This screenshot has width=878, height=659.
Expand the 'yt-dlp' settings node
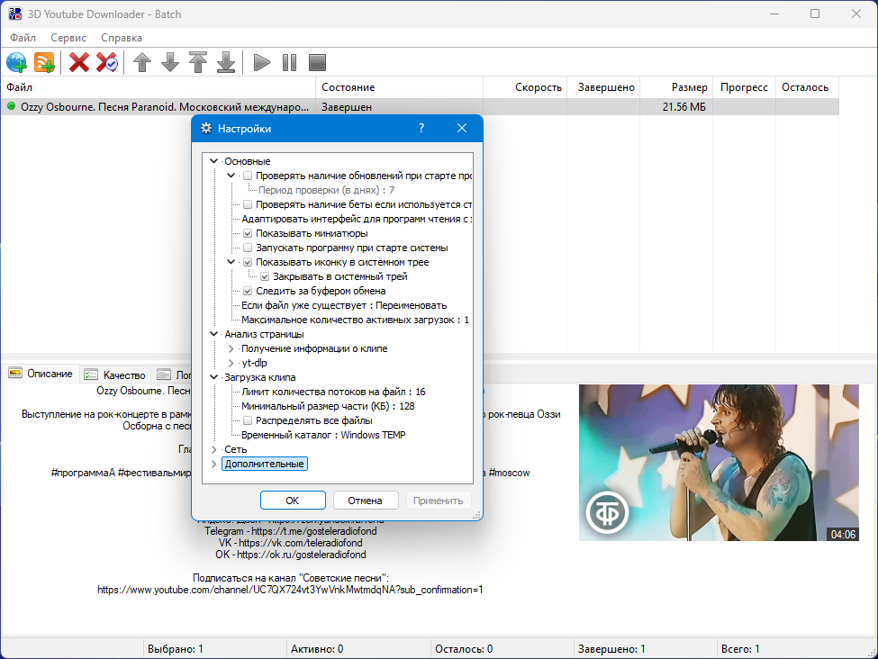(231, 364)
